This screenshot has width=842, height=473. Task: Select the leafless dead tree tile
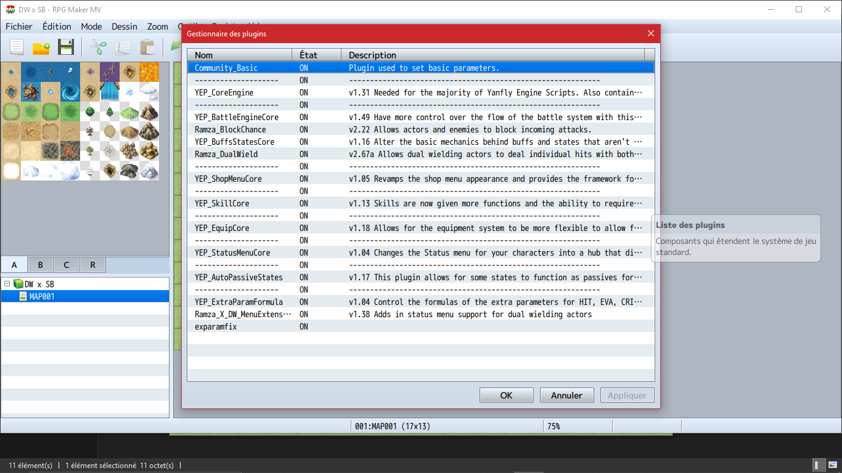[x=90, y=131]
